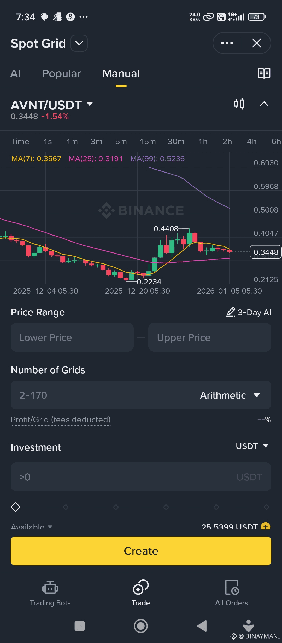Switch investment currency via USDT dropdown
The image size is (282, 643).
point(252,446)
